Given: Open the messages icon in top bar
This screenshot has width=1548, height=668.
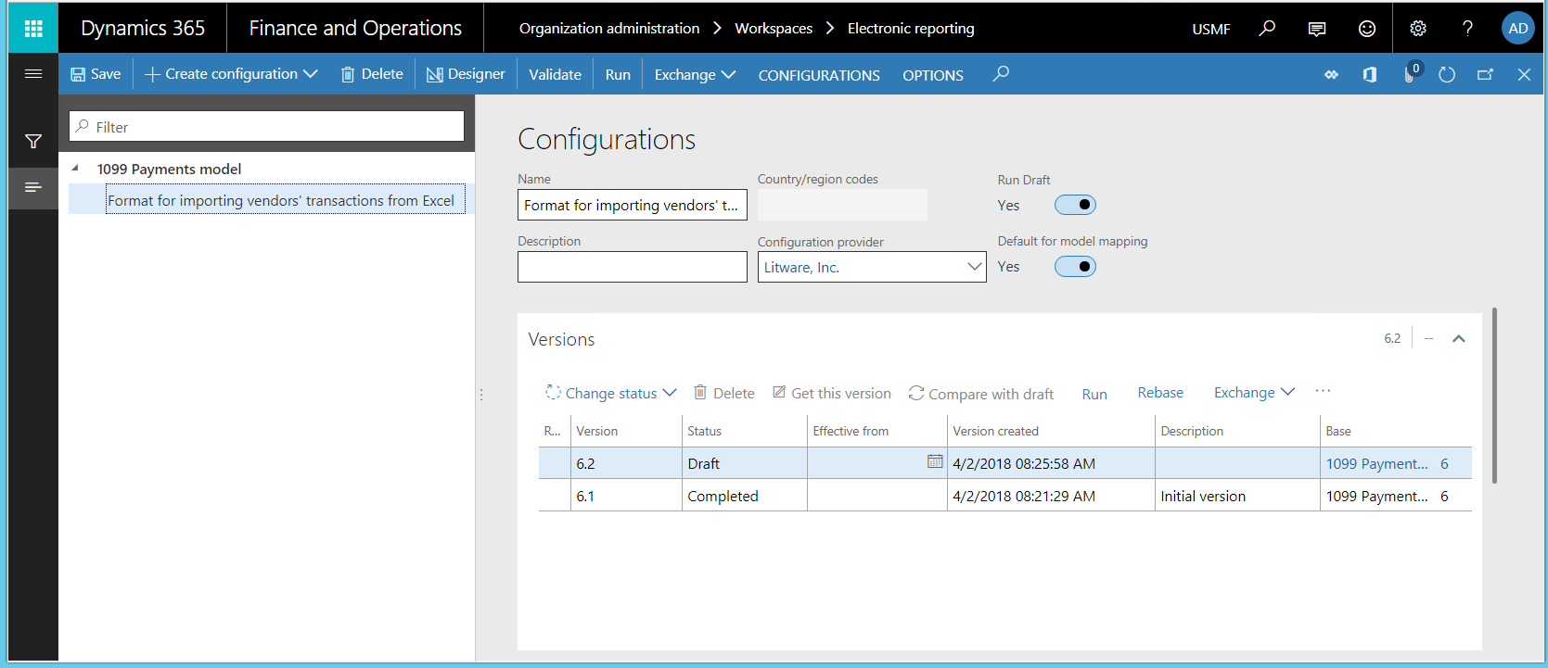Looking at the screenshot, I should click(x=1316, y=29).
